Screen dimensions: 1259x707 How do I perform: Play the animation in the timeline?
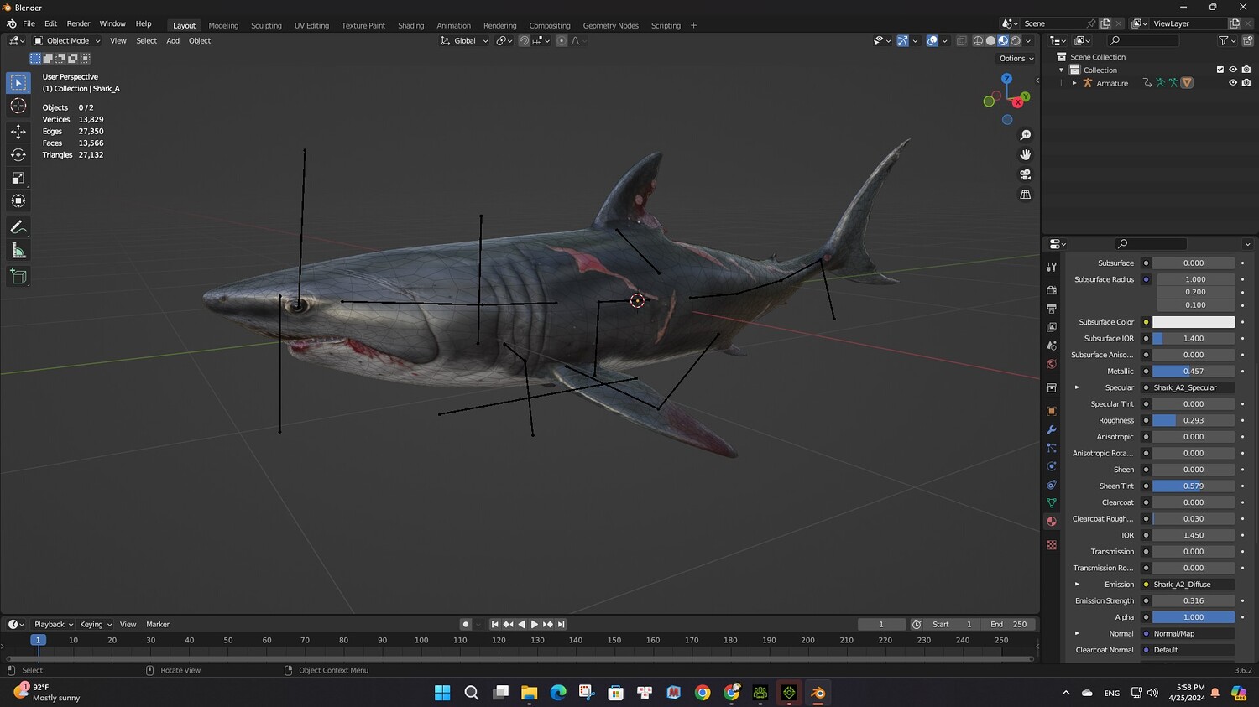coord(535,624)
